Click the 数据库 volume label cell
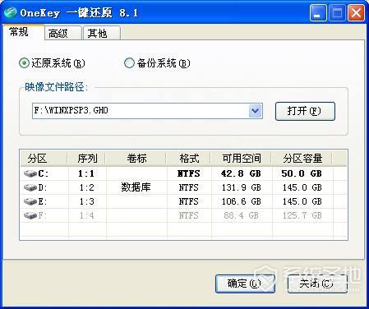The image size is (369, 309). click(x=136, y=187)
